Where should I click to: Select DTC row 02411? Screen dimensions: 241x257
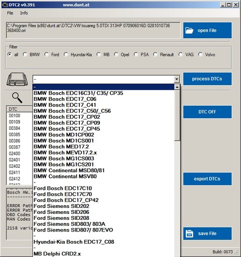click(20, 172)
